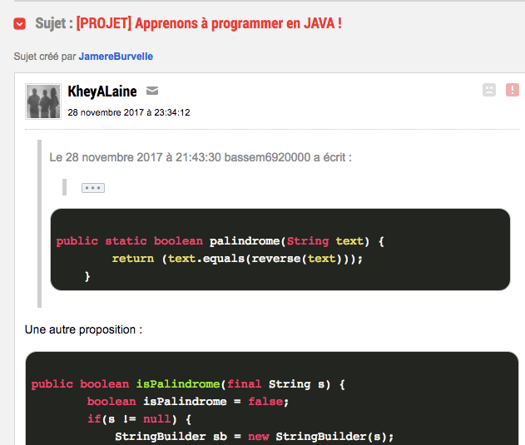Viewport: 525px width, 445px height.
Task: Report the post with exclamation icon
Action: (x=512, y=90)
